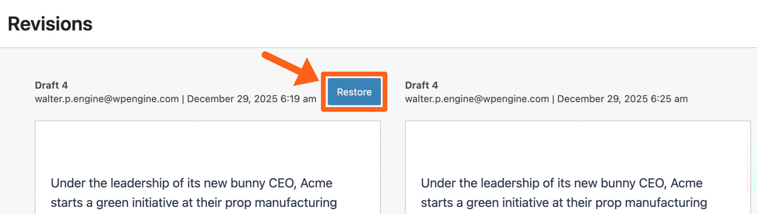
Task: Click the Revisions page heading
Action: (x=50, y=24)
